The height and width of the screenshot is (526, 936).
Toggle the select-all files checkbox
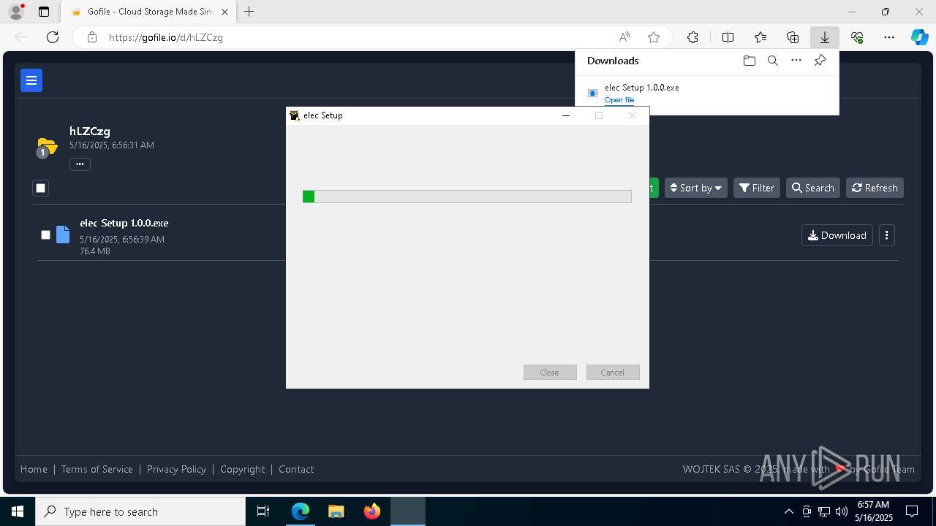coord(41,188)
